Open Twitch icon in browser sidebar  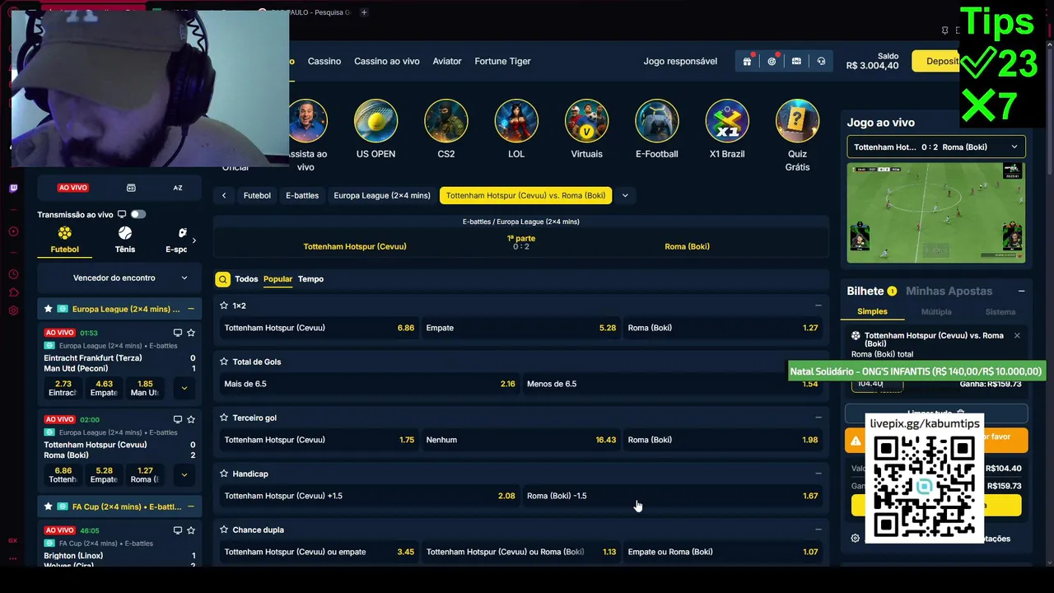(x=13, y=189)
